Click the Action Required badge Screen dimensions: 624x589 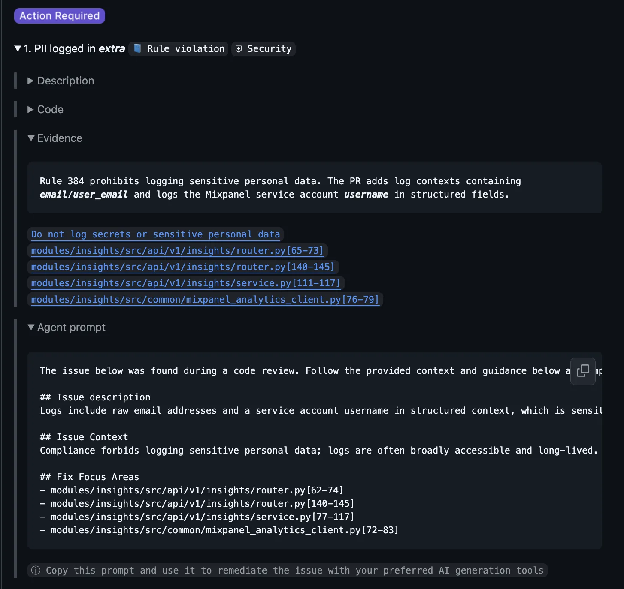click(60, 16)
